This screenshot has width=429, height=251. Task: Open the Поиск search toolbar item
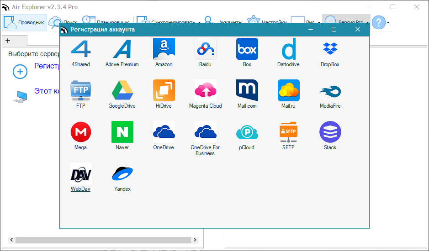point(64,22)
